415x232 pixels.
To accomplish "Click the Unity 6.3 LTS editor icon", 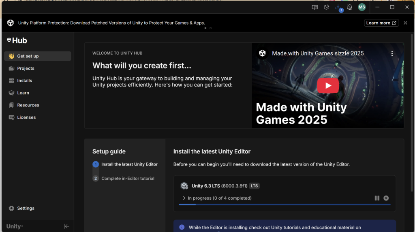I will (x=184, y=186).
